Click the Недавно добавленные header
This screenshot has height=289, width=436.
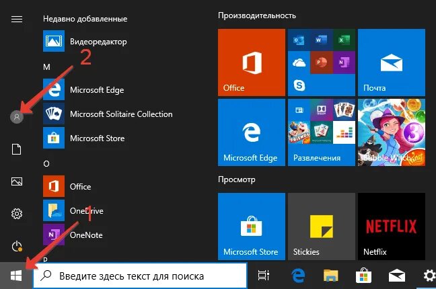(85, 19)
